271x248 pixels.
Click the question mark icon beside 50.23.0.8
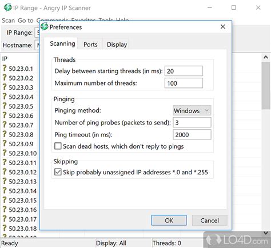coord(5,134)
